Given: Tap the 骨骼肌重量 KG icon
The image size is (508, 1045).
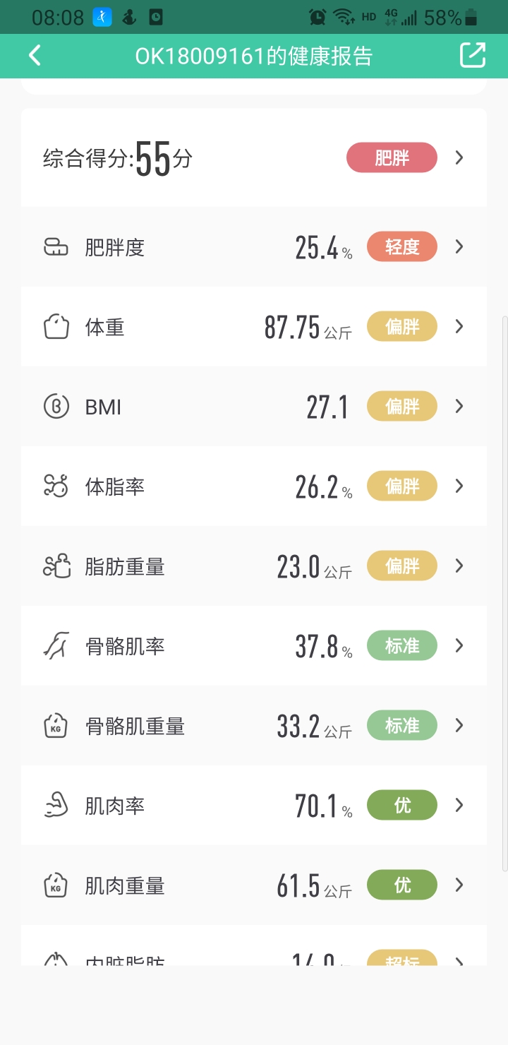Looking at the screenshot, I should [x=56, y=726].
